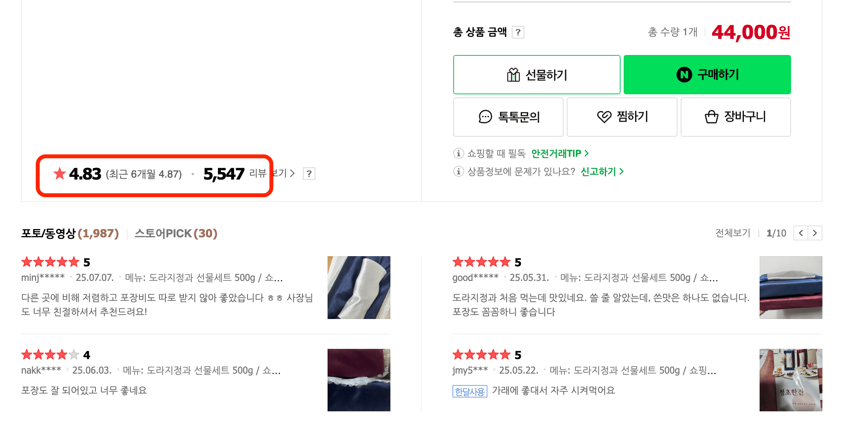This screenshot has height=440, width=846.
Task: Expand the 리뷰 보기 chevron
Action: click(x=292, y=174)
